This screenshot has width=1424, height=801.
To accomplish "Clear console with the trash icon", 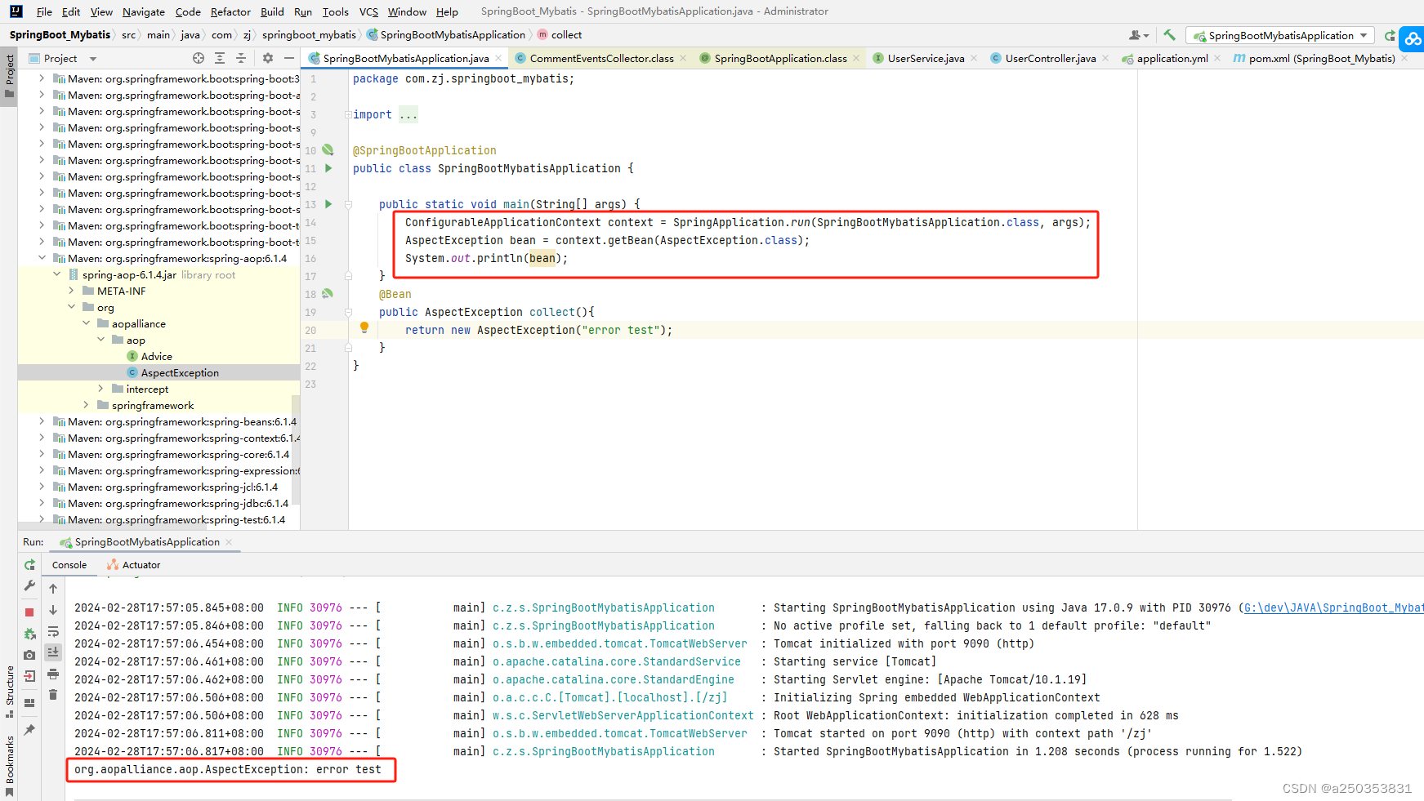I will tap(53, 695).
